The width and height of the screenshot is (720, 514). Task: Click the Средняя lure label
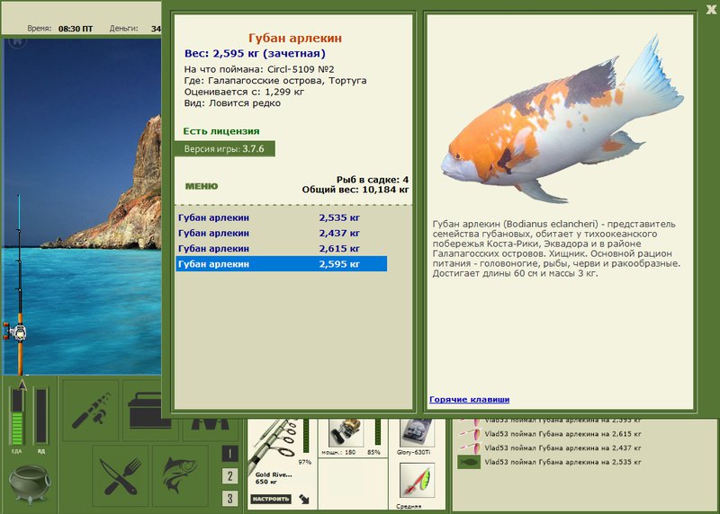pos(409,506)
